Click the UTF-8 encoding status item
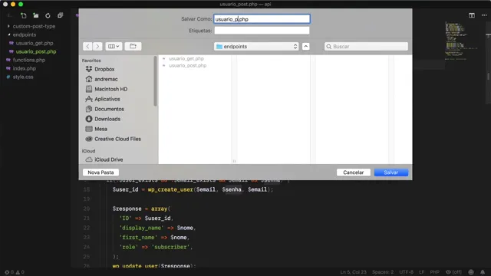Image resolution: width=491 pixels, height=276 pixels. [x=406, y=272]
